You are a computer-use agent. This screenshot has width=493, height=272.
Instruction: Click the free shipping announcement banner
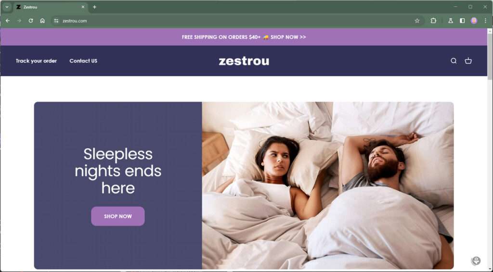pyautogui.click(x=244, y=37)
